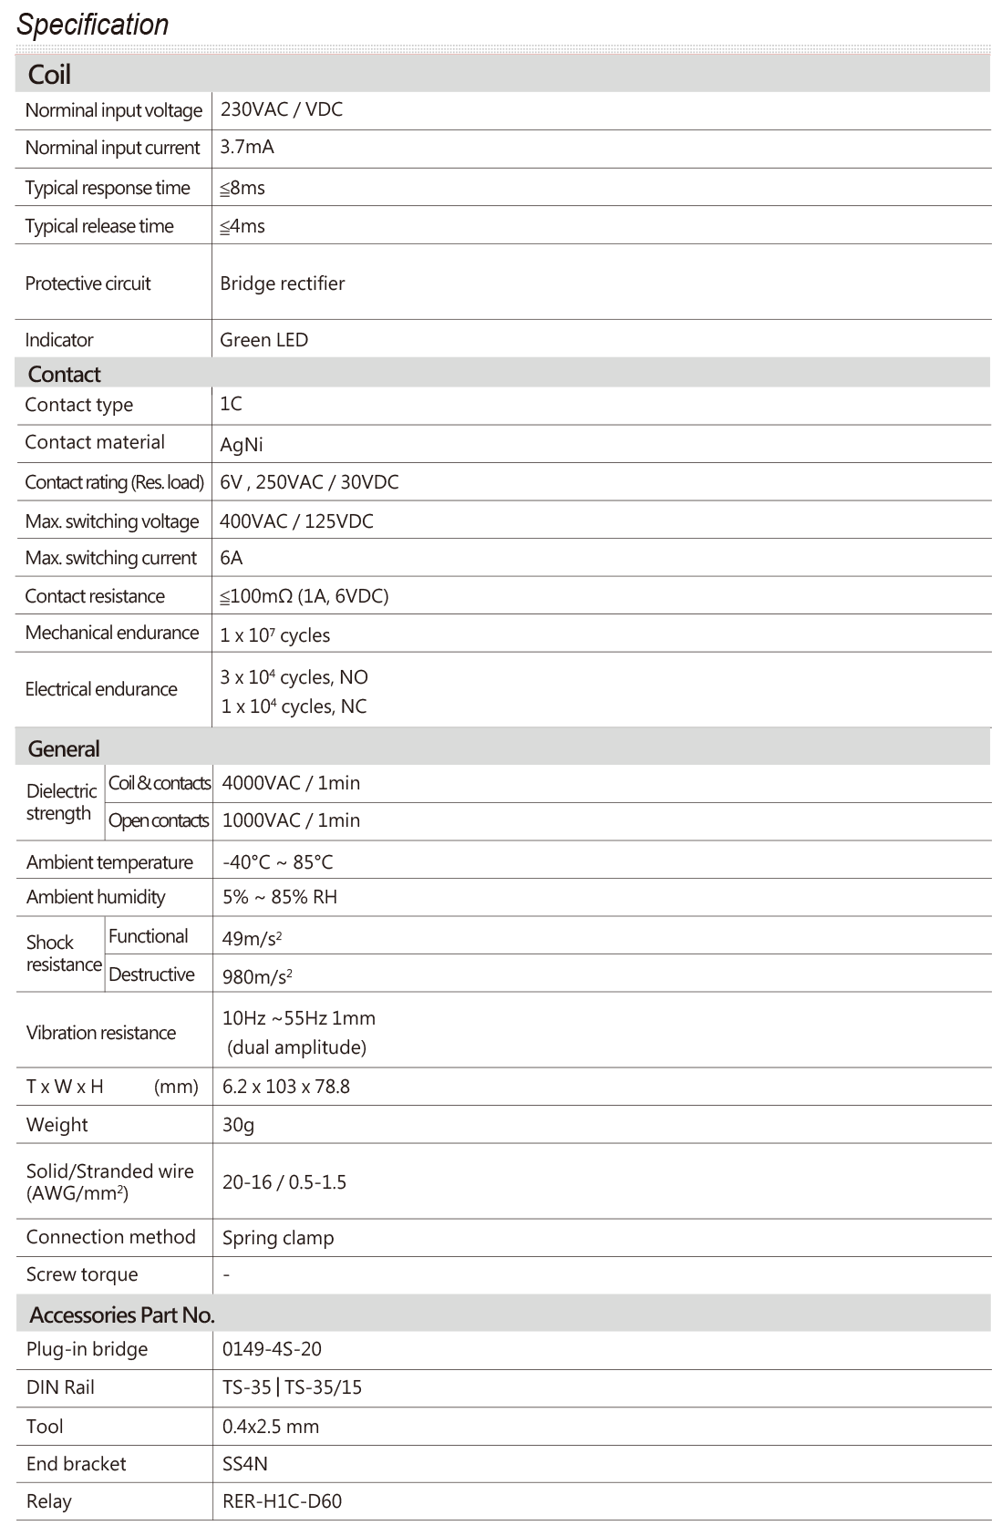Click '10Hz ~55Hz 1mm' vibration value
Image resolution: width=1001 pixels, height=1536 pixels.
click(x=298, y=1018)
